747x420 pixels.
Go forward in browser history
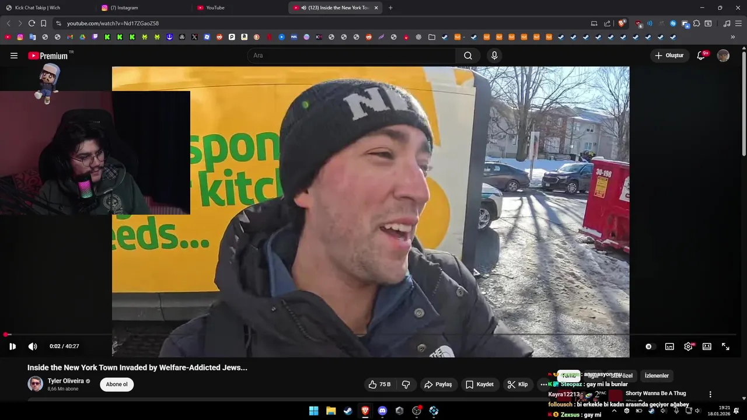(20, 23)
